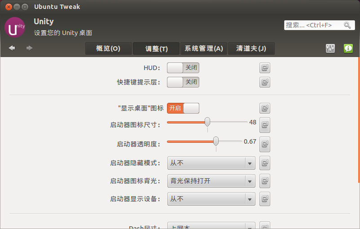Image resolution: width=360 pixels, height=229 pixels.
Task: Turn off the "显示桌面"图标 switch
Action: 183,108
